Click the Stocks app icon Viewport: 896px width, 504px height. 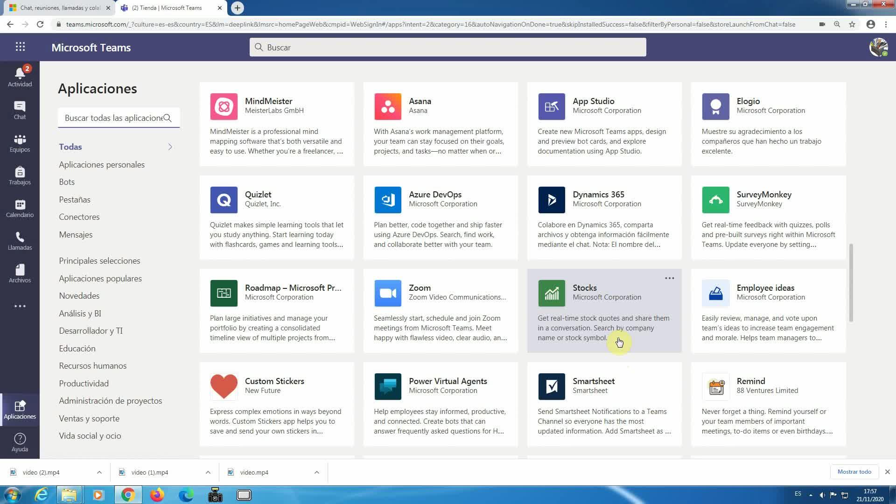point(551,293)
